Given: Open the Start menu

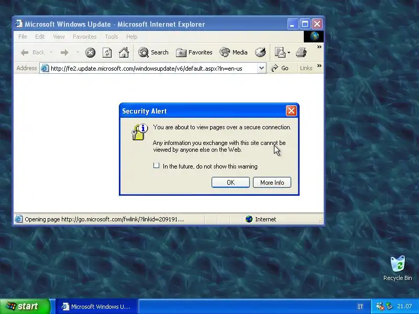Looking at the screenshot, I should tap(25, 306).
